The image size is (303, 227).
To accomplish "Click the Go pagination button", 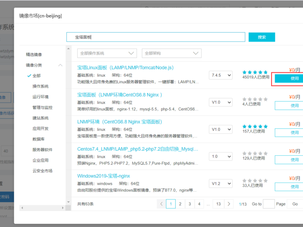I will point(295,204).
